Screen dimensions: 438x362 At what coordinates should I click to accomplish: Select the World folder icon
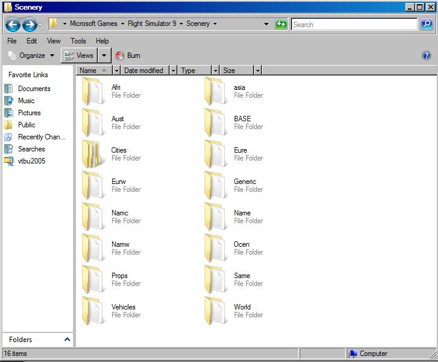point(215,311)
